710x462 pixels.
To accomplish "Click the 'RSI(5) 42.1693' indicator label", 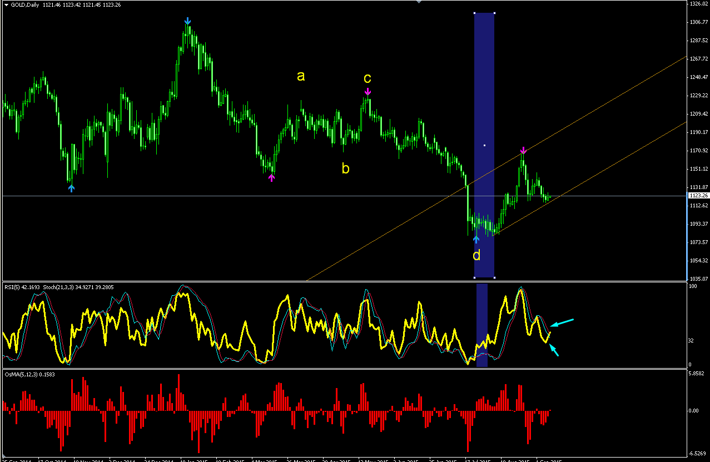I will click(x=23, y=287).
